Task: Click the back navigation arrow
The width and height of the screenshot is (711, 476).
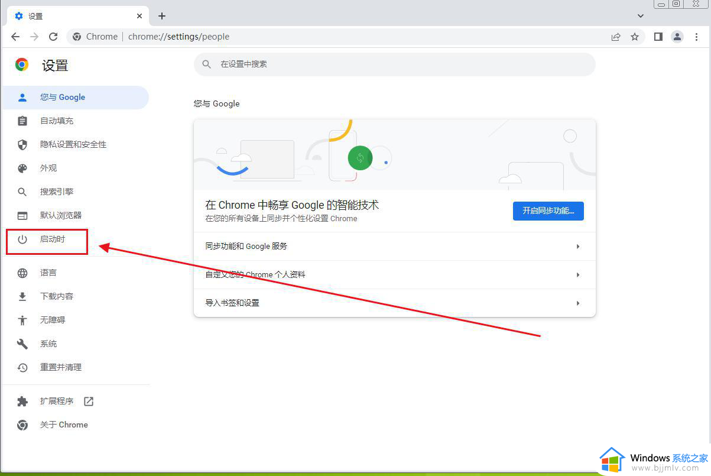Action: click(15, 37)
